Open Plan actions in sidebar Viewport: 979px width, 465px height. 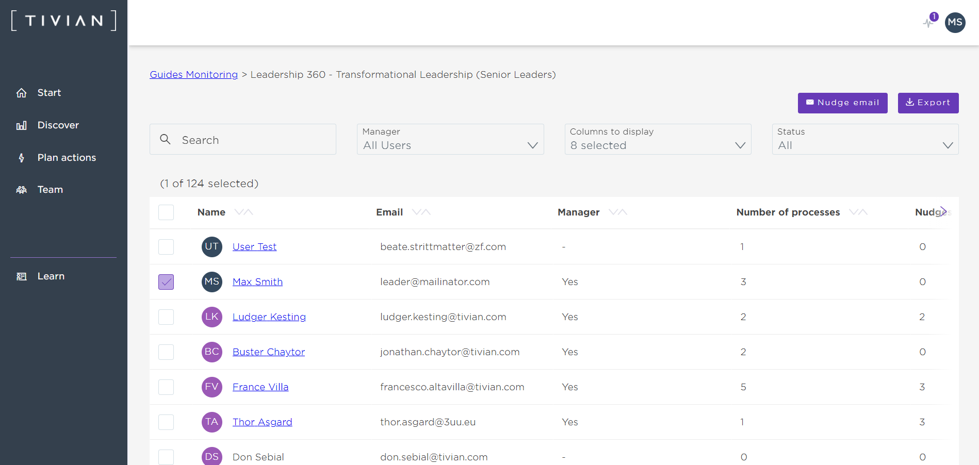click(x=67, y=158)
